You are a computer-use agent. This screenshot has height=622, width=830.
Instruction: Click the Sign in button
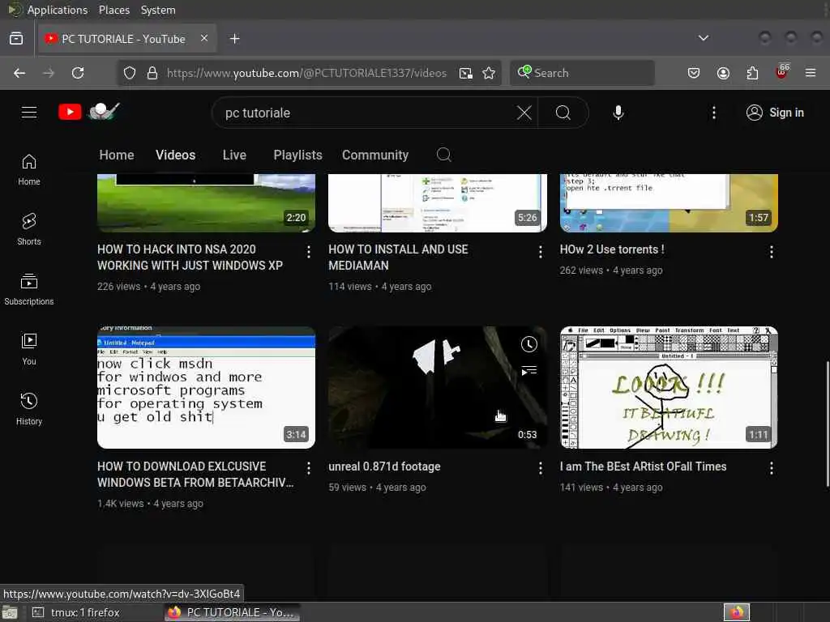(775, 112)
